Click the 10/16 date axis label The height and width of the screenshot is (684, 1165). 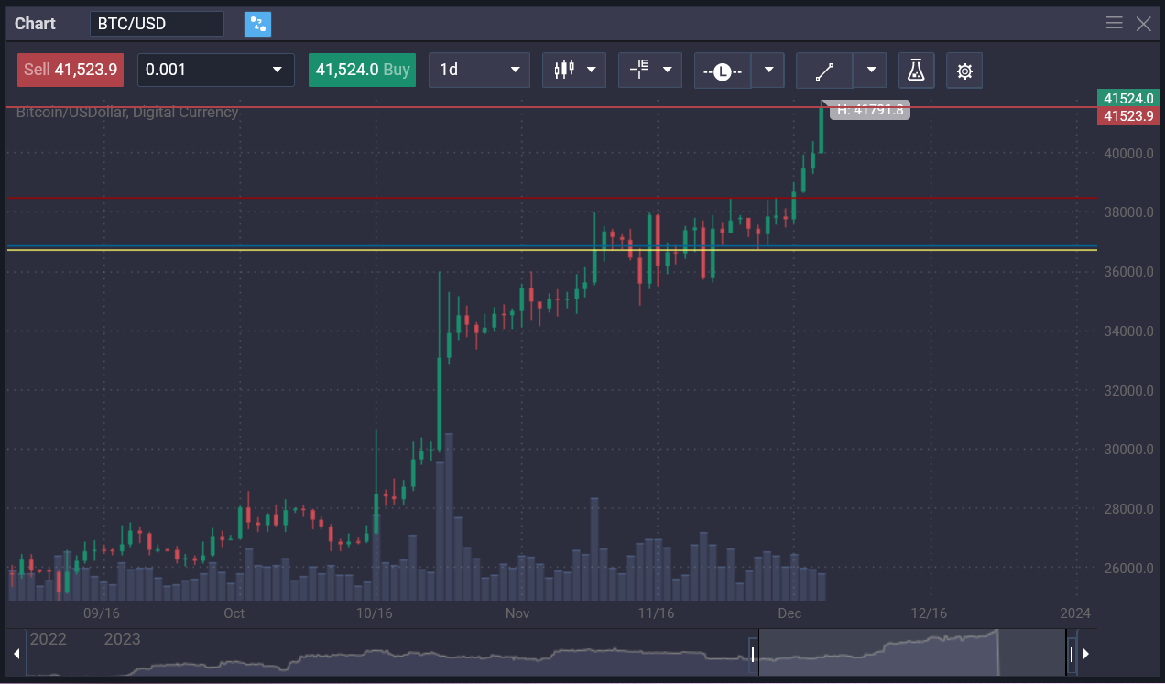tap(374, 613)
